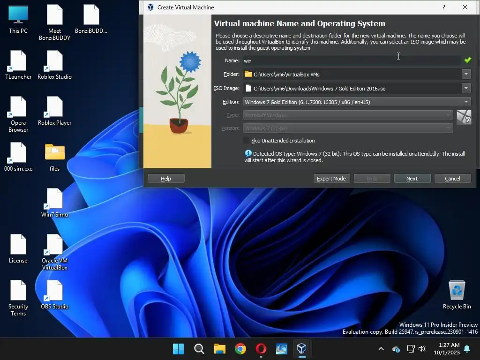Launch Opera Browser desktop shortcut
480x360 pixels.
click(x=18, y=114)
